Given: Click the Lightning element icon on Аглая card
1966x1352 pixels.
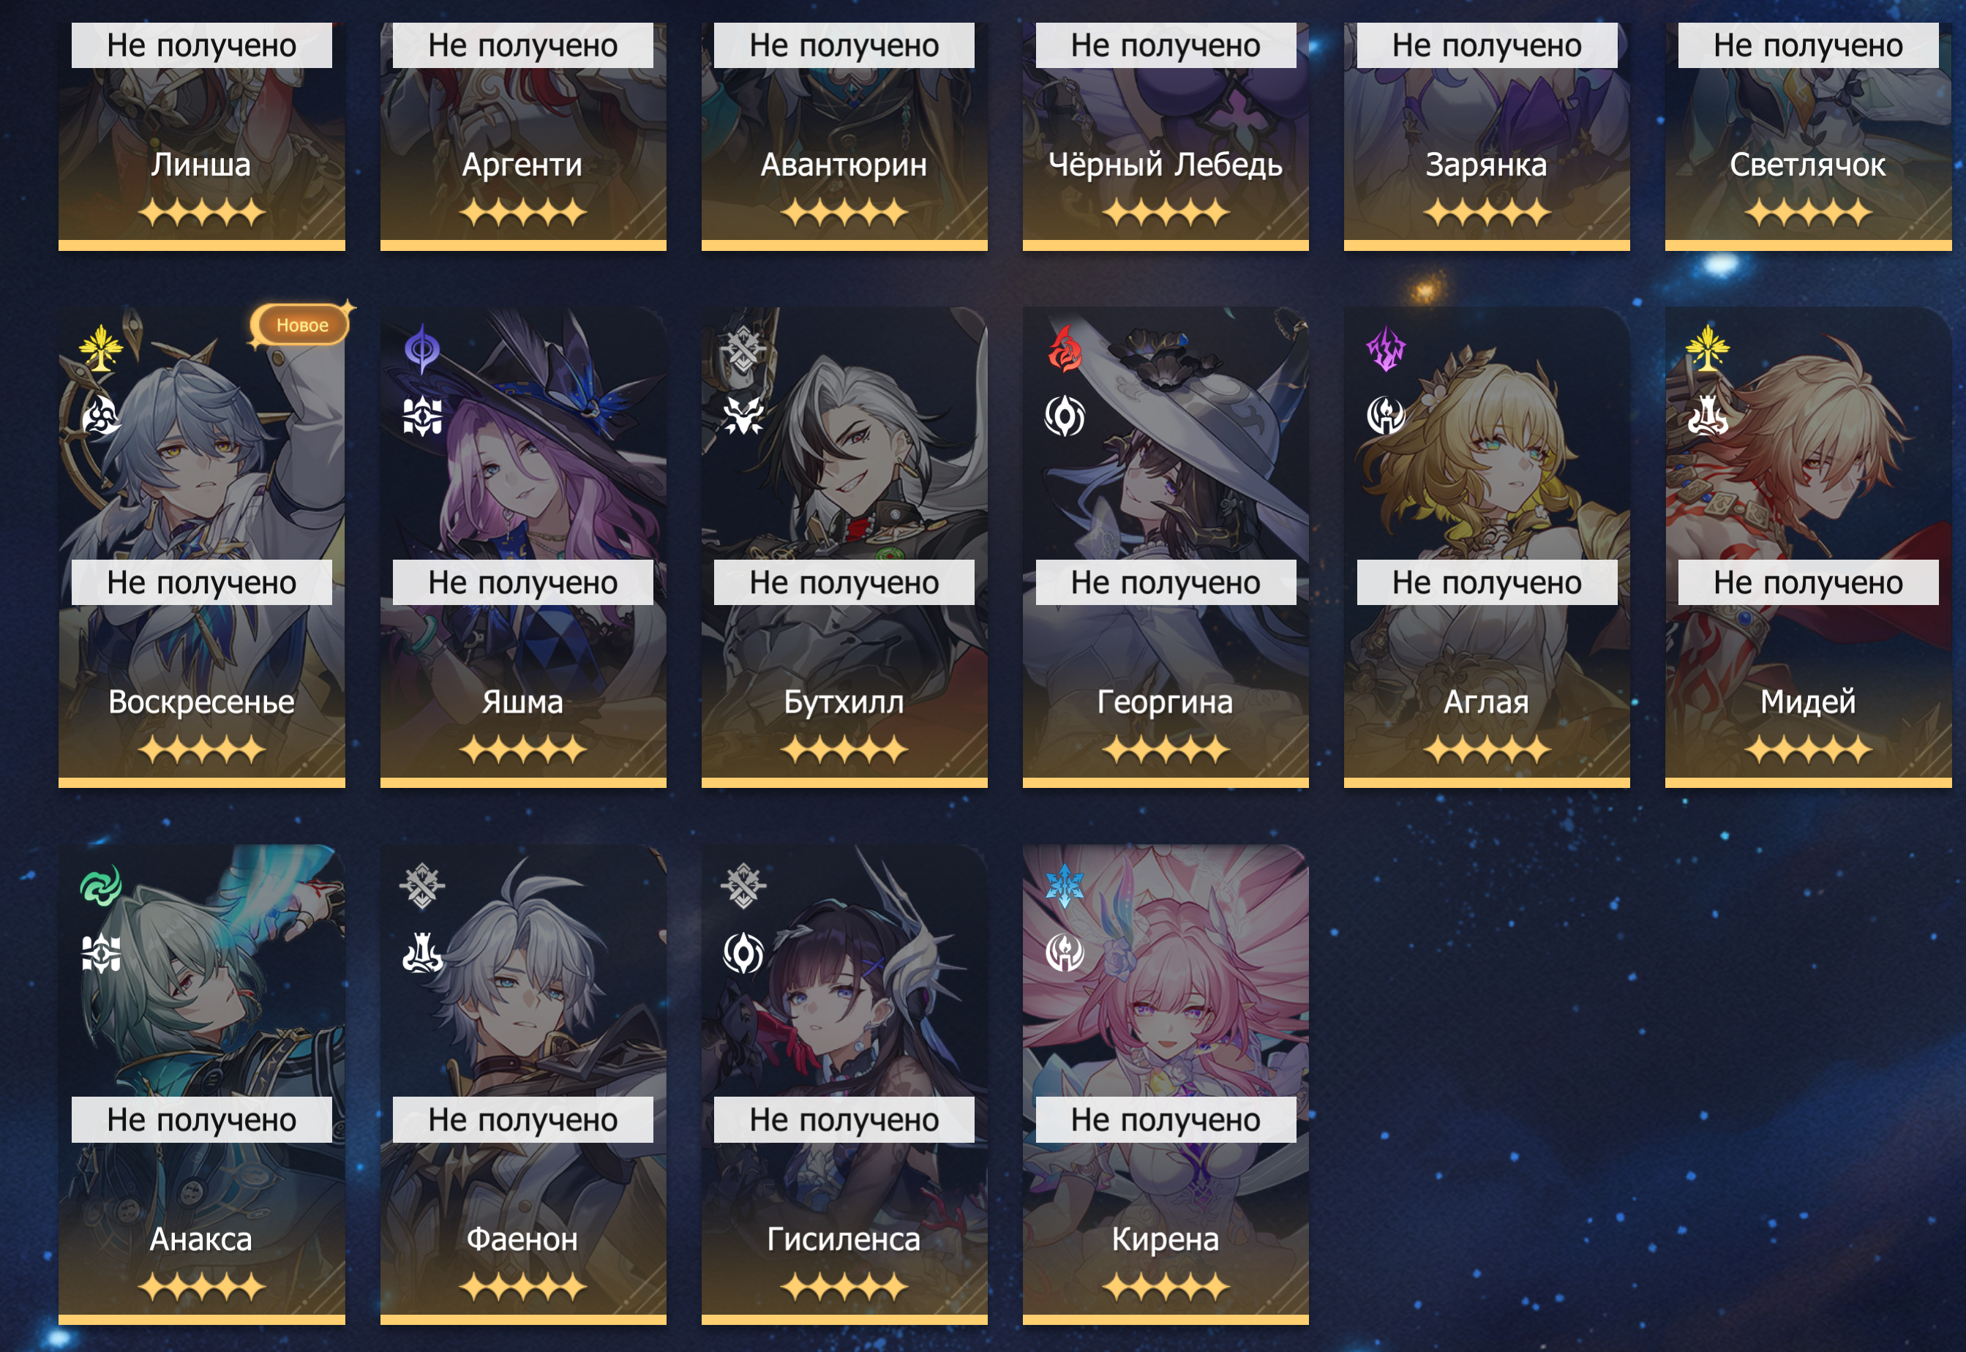Looking at the screenshot, I should coord(1386,348).
